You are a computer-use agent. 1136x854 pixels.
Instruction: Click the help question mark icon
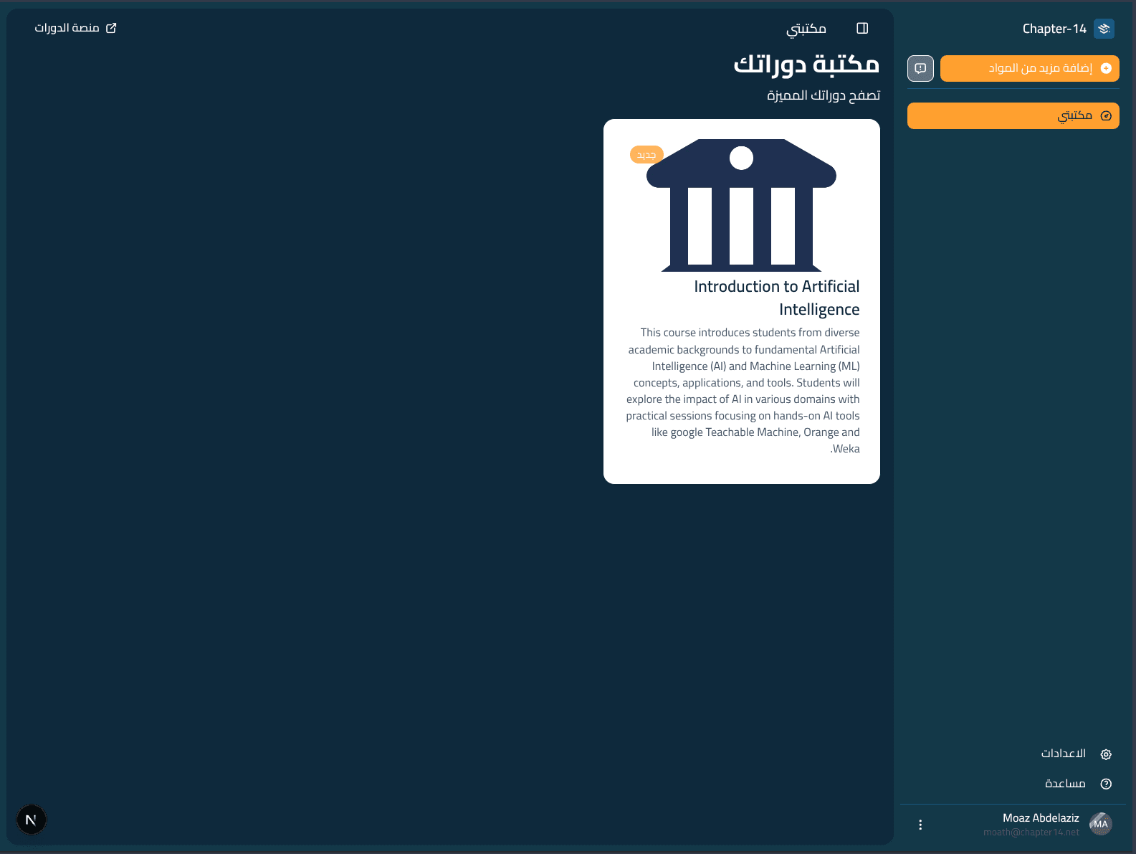coord(1106,784)
